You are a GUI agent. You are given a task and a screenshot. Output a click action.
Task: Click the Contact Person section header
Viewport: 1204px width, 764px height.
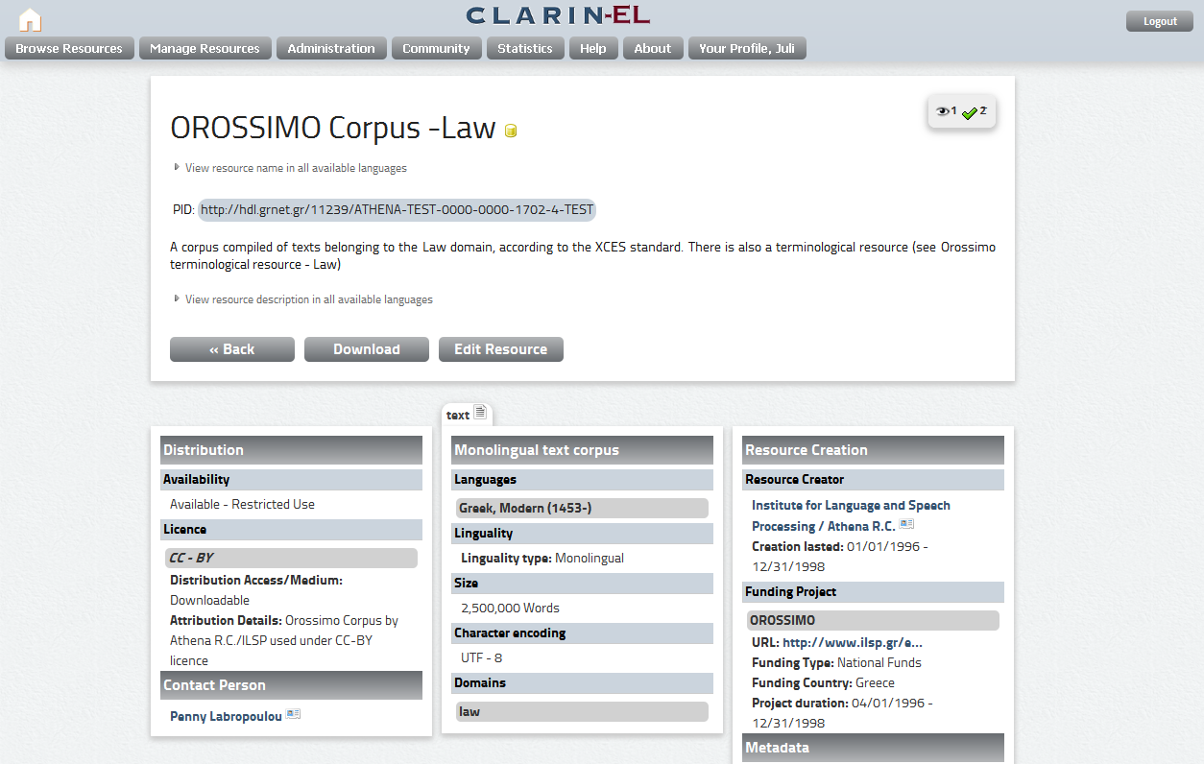291,685
